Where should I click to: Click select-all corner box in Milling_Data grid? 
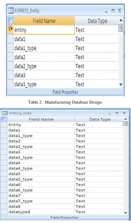coord(4,119)
